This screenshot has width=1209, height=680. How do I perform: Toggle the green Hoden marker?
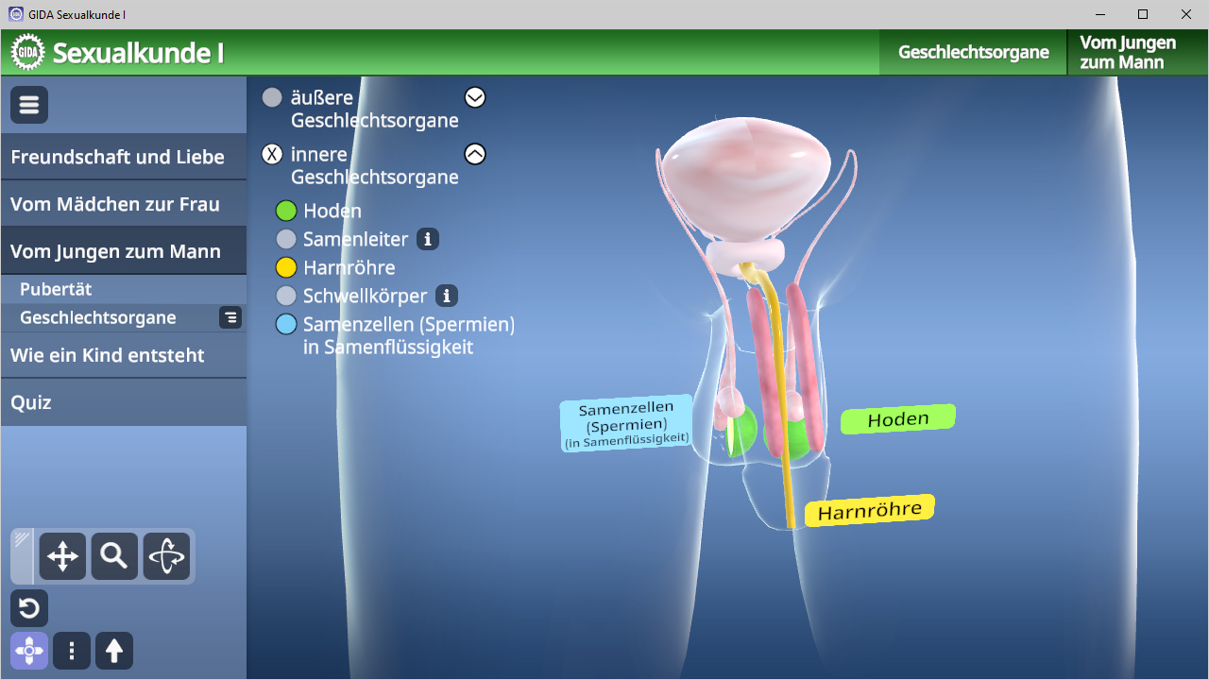click(286, 211)
